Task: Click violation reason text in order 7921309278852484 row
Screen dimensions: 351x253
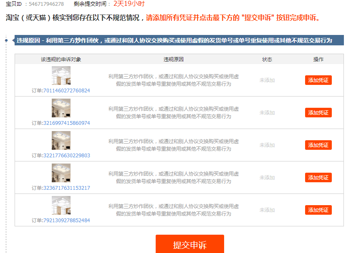Action: coord(174,210)
